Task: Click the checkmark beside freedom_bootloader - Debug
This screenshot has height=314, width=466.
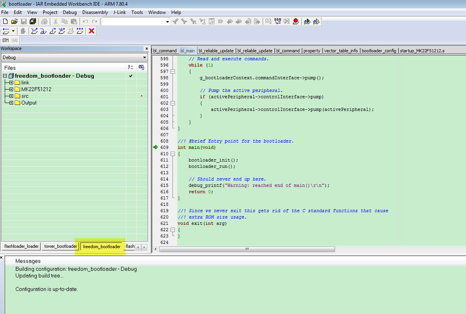Action: point(131,76)
